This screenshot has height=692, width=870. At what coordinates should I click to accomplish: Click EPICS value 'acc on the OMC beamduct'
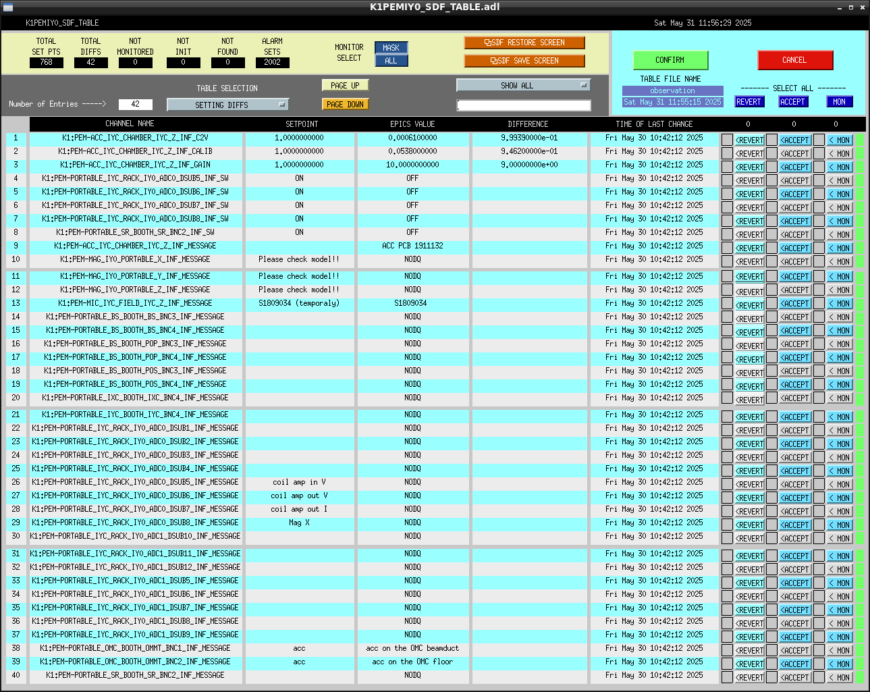tap(412, 648)
